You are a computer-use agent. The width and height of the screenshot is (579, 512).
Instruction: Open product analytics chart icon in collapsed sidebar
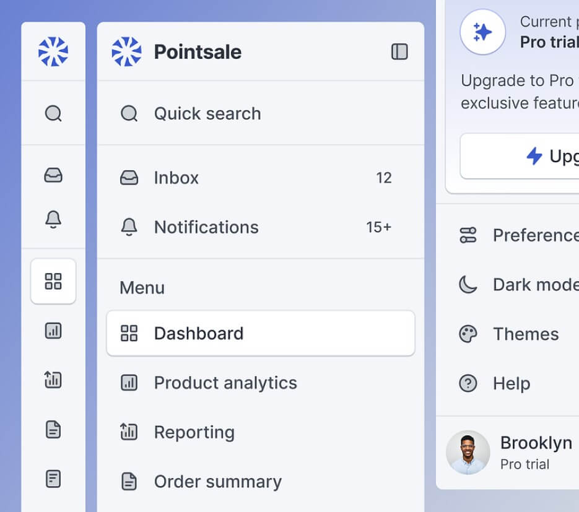pos(53,331)
